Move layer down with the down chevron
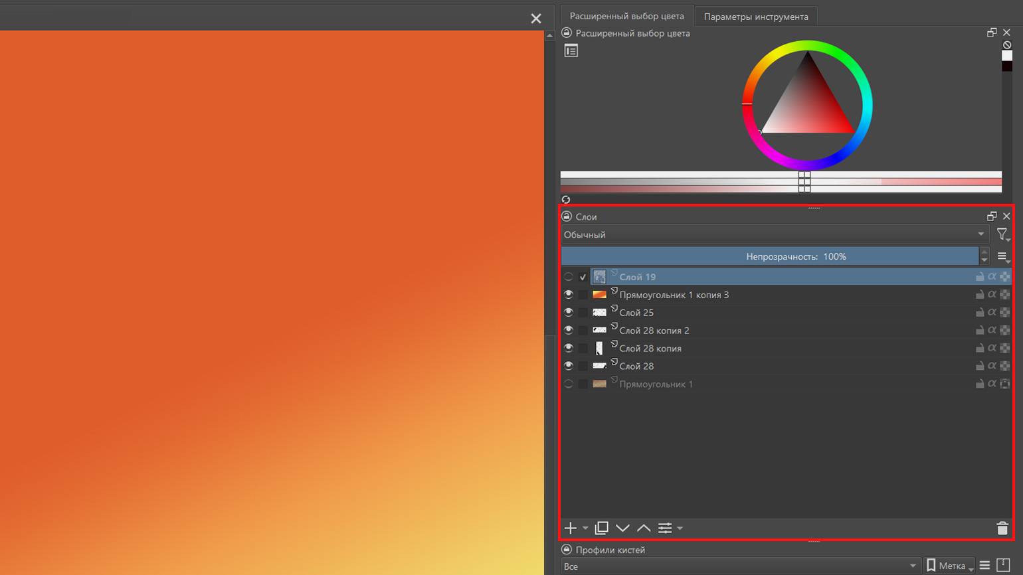Screen dimensions: 1023x575 pos(622,528)
